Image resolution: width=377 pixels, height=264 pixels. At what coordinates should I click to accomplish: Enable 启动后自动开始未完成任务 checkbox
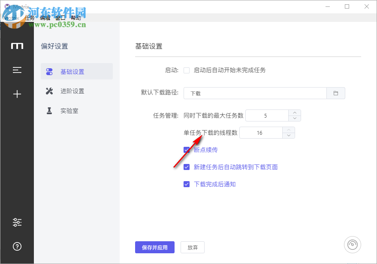[186, 70]
